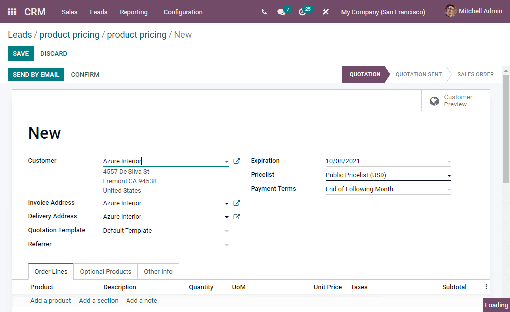Screen dimensions: 510x312
Task: Open the Referrer selection dropdown
Action: [227, 244]
